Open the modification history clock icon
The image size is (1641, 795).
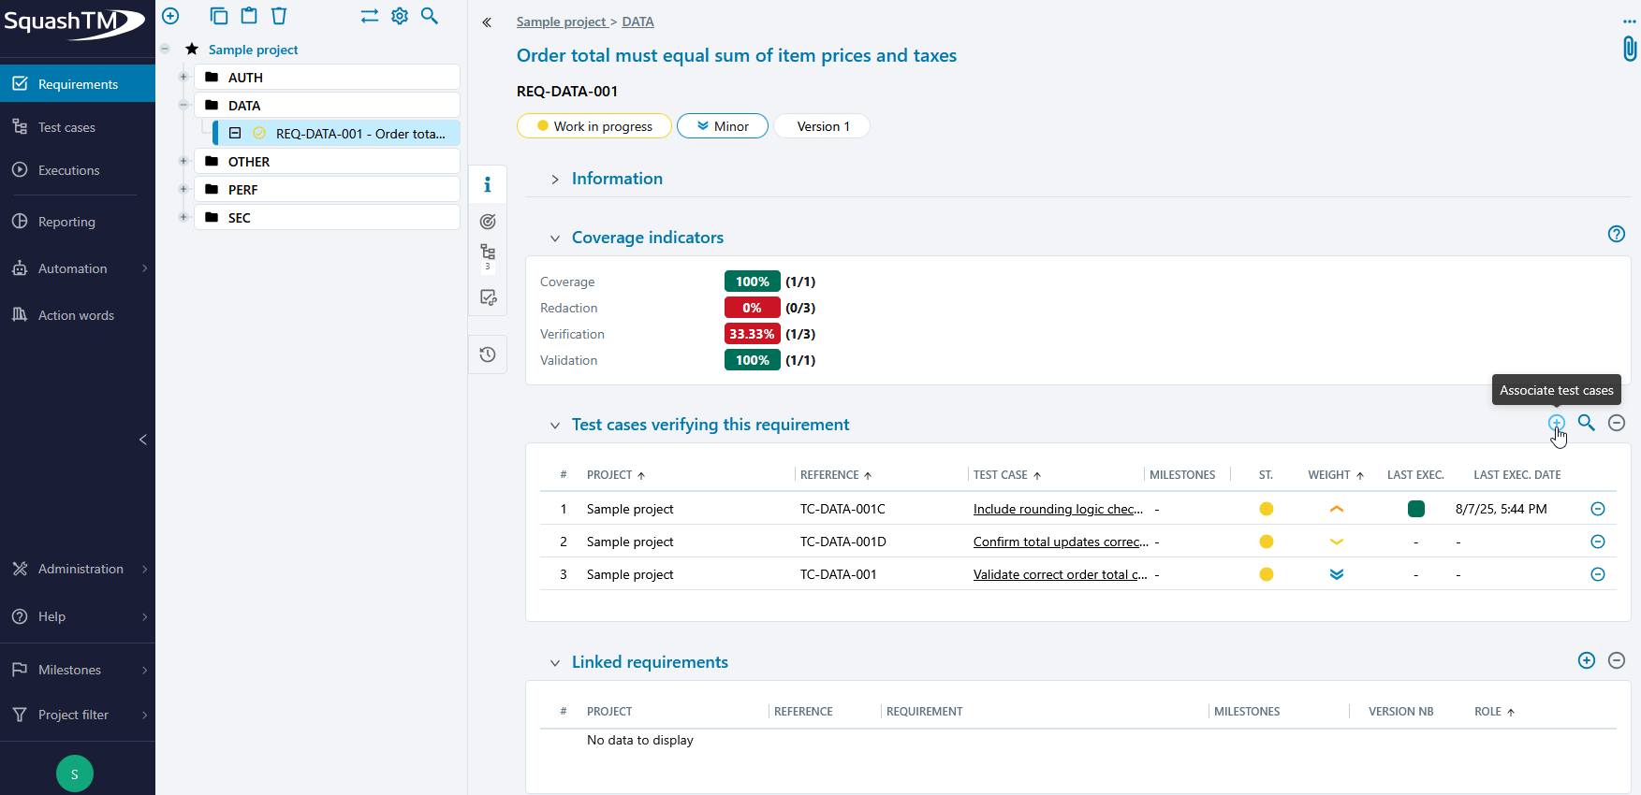[x=488, y=354]
